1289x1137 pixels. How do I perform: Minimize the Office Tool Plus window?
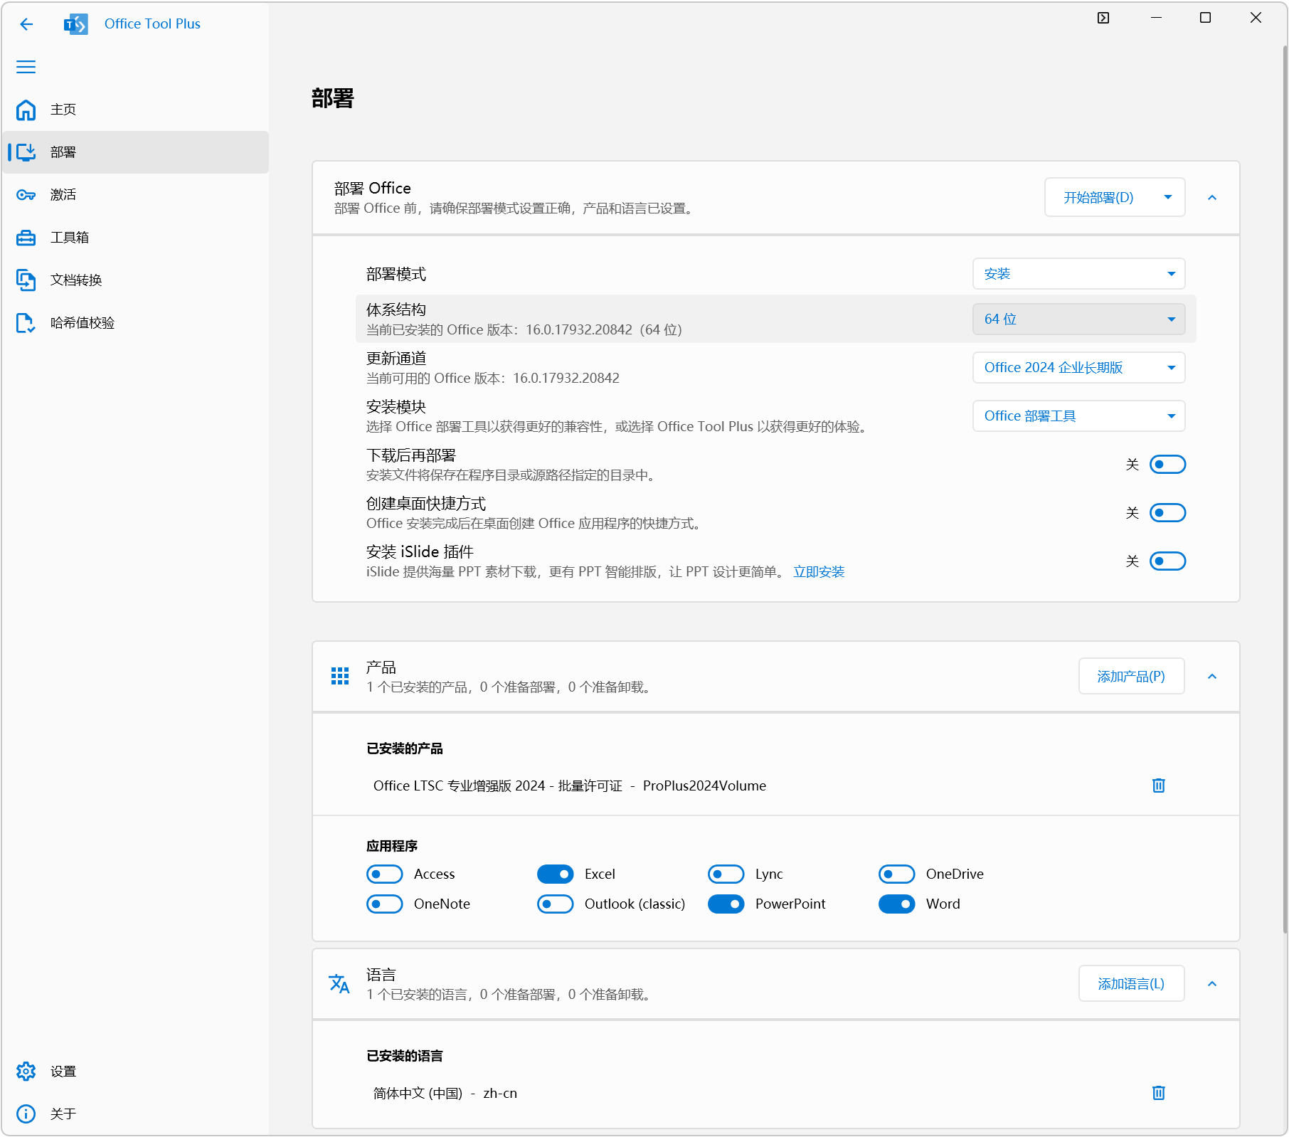click(x=1156, y=18)
